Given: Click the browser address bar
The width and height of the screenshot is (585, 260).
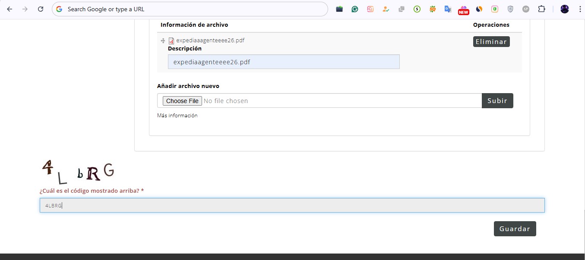Looking at the screenshot, I should (190, 9).
